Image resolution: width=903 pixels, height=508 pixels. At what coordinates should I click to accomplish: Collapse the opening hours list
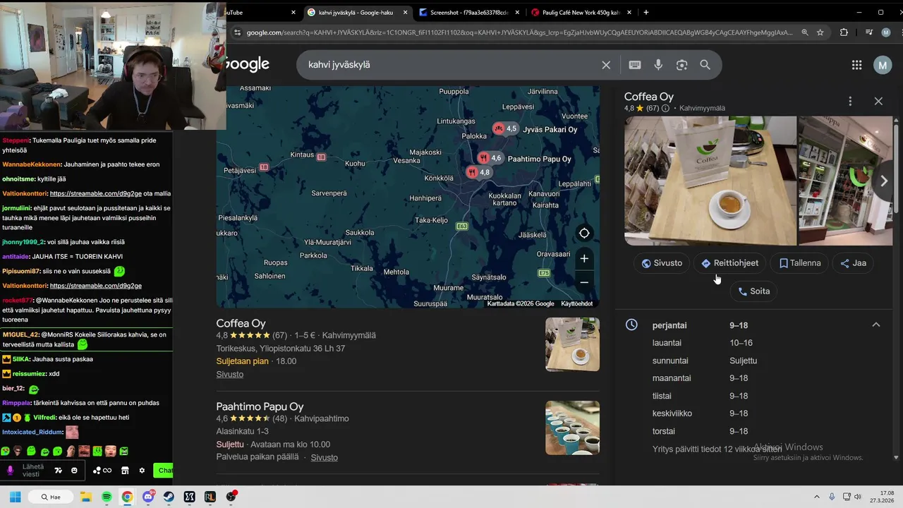[876, 325]
